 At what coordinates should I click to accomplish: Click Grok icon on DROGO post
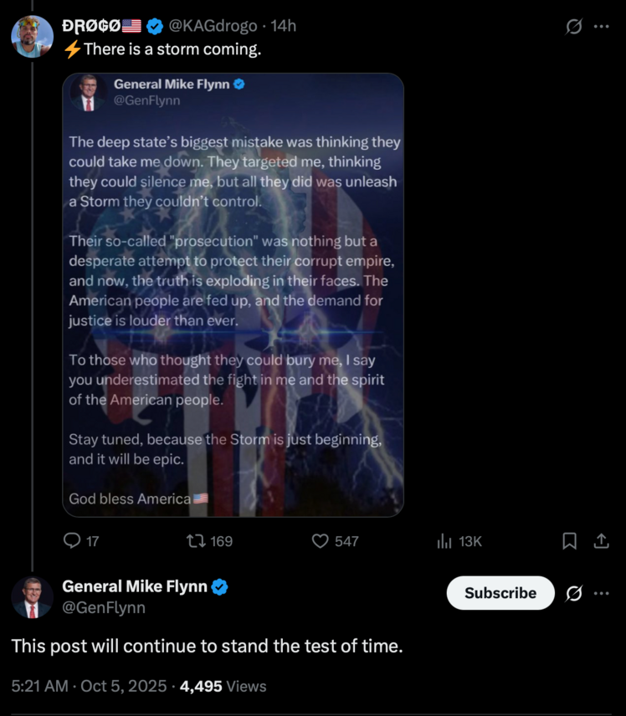click(x=574, y=26)
